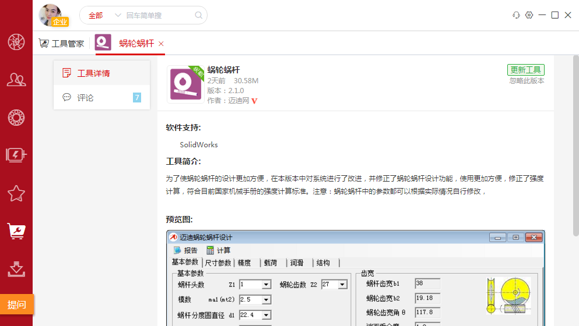This screenshot has height=326, width=579.
Task: Expand the 全部 search category dropdown
Action: (104, 16)
